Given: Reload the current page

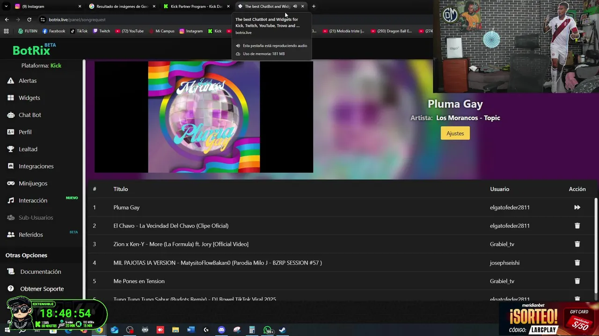Looking at the screenshot, I should point(29,20).
